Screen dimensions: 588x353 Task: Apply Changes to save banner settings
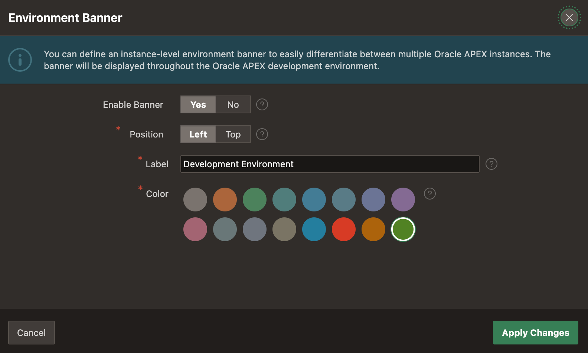click(535, 333)
